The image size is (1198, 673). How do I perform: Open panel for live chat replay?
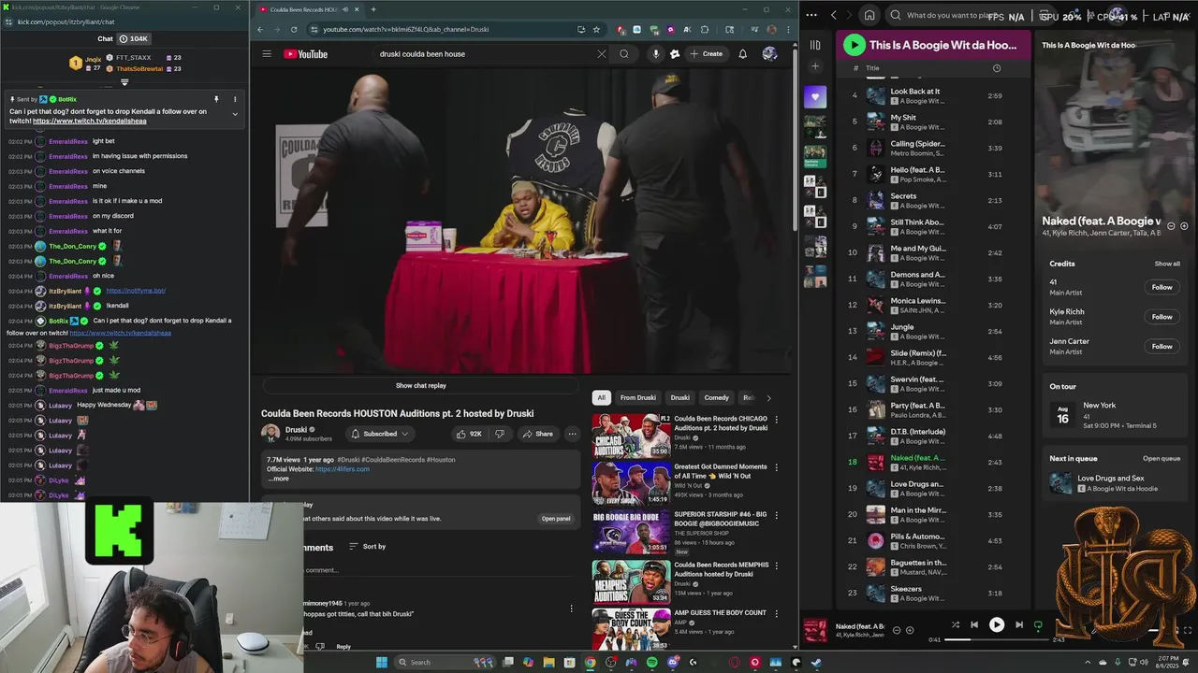[555, 519]
